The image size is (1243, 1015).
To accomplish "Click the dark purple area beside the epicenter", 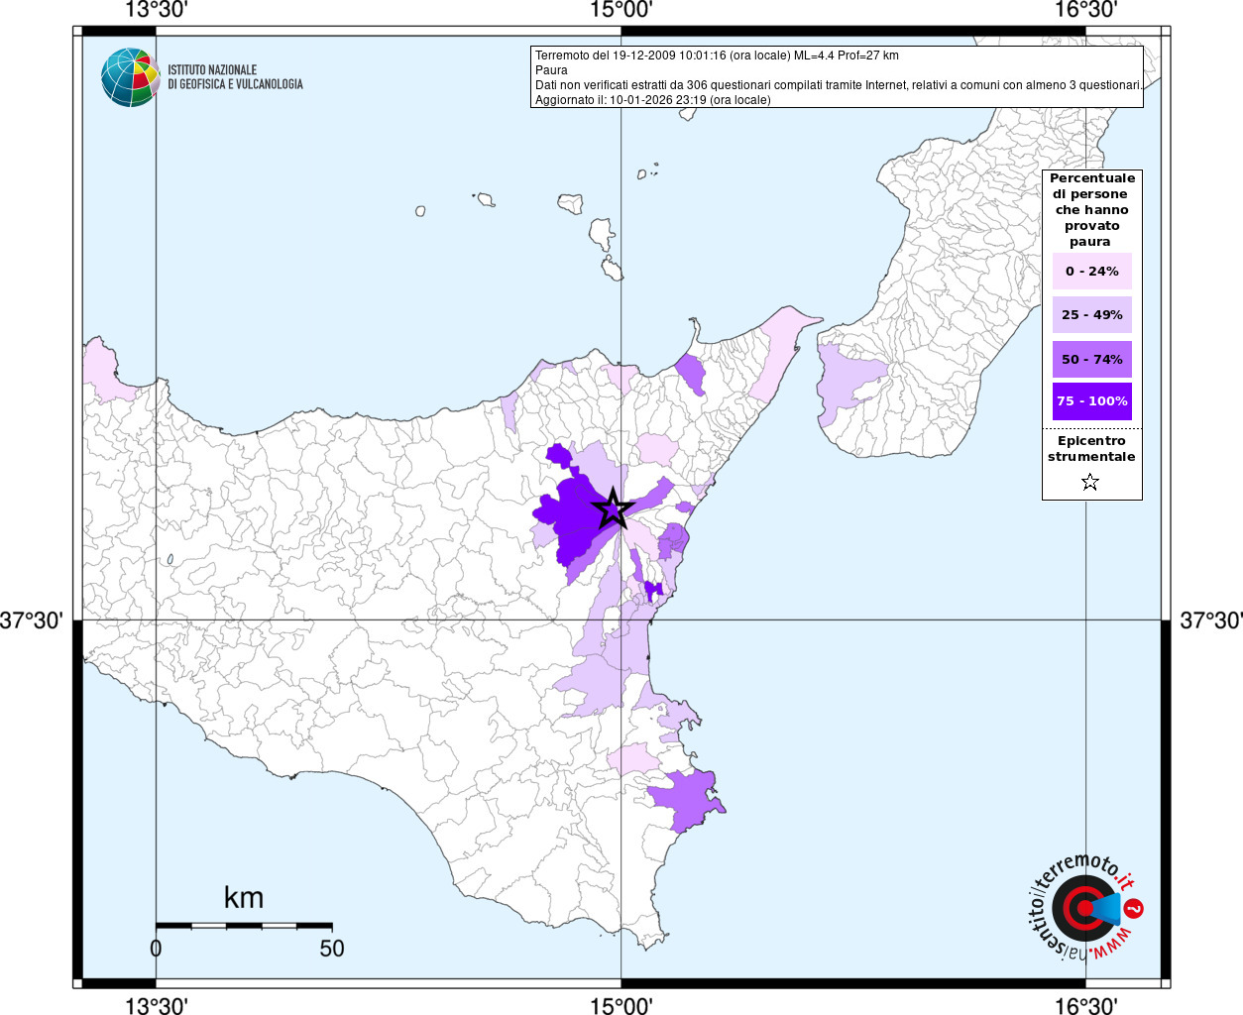I will pyautogui.click(x=568, y=515).
